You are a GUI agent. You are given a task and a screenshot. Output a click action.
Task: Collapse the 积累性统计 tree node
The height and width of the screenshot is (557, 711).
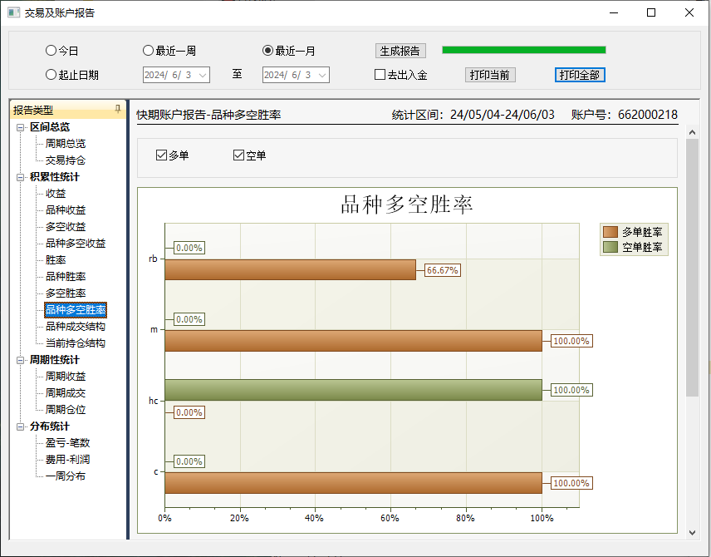pyautogui.click(x=21, y=177)
